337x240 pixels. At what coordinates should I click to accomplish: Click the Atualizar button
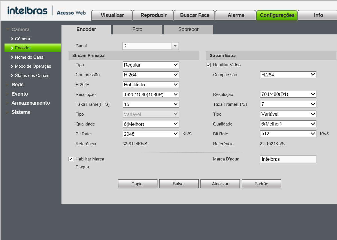220,184
